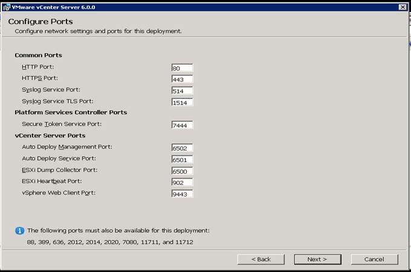Select the HTTPS Port field with 443
Screen dimensions: 411x272
(182, 79)
